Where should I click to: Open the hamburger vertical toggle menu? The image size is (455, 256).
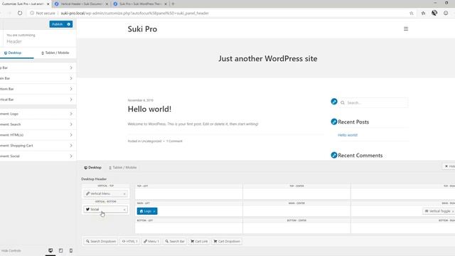tap(406, 28)
